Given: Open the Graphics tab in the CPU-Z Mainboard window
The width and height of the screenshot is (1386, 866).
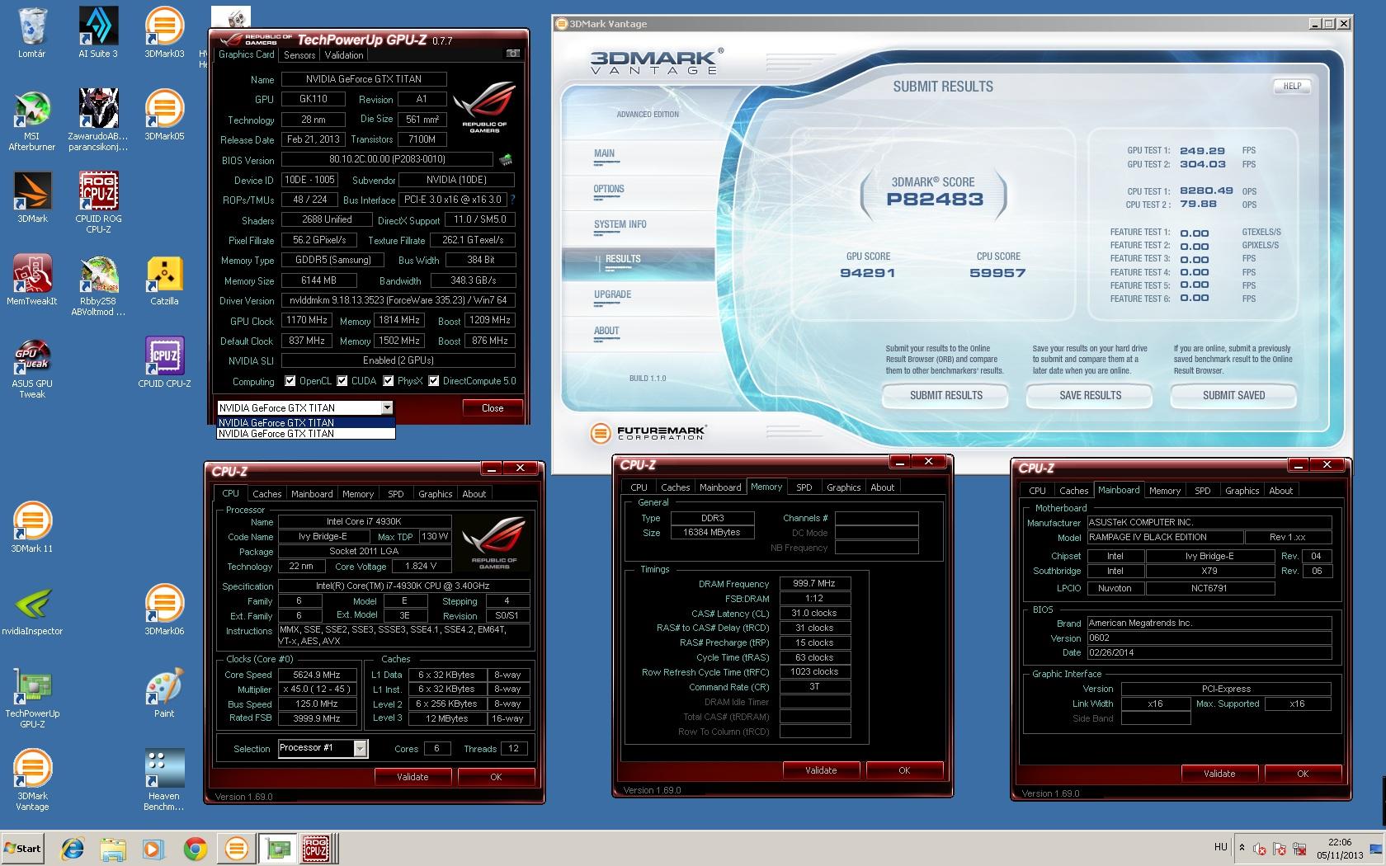Looking at the screenshot, I should coord(1242,491).
